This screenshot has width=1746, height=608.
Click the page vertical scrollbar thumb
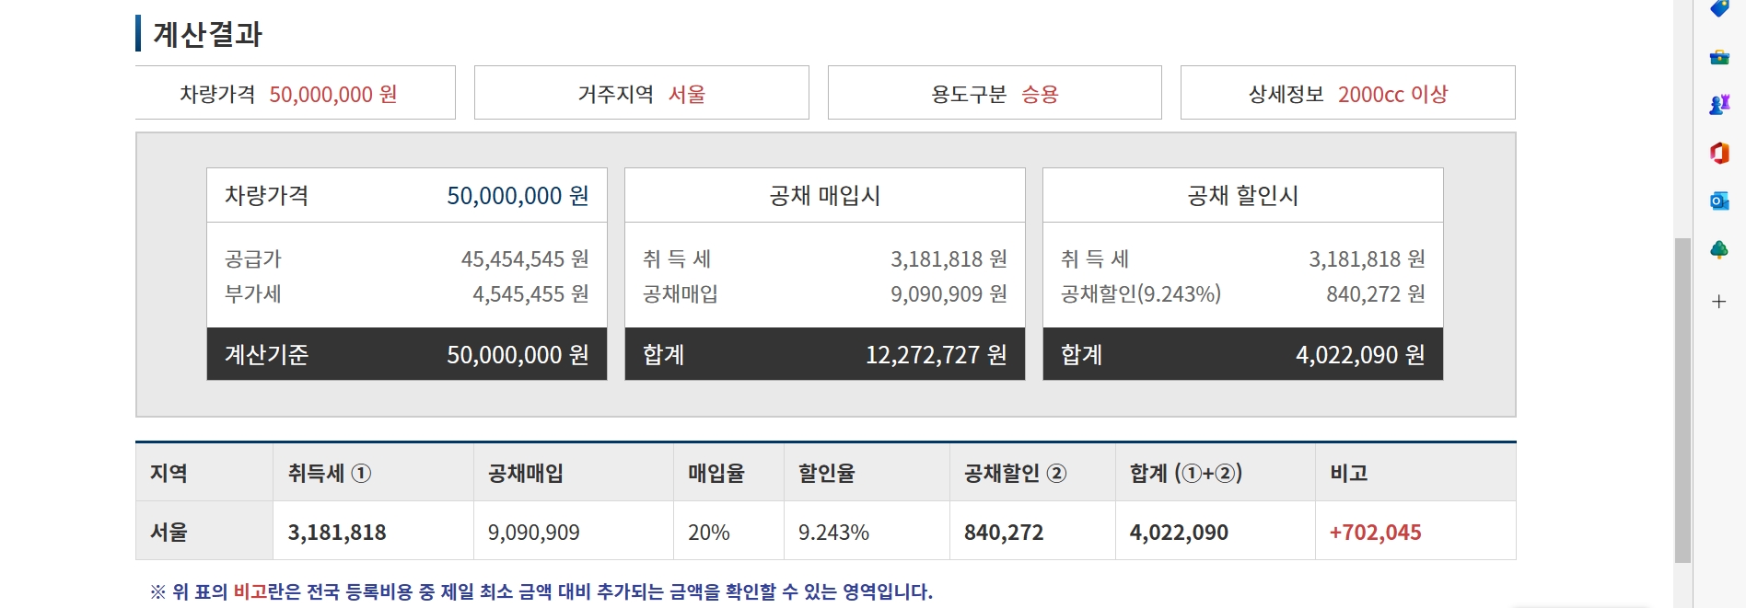coord(1682,400)
